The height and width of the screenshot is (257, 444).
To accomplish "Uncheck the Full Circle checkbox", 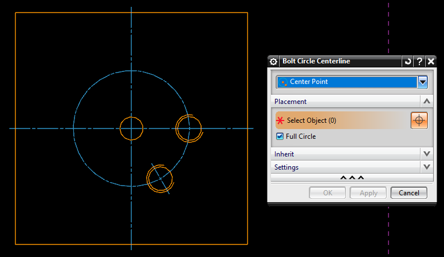I will pos(280,136).
